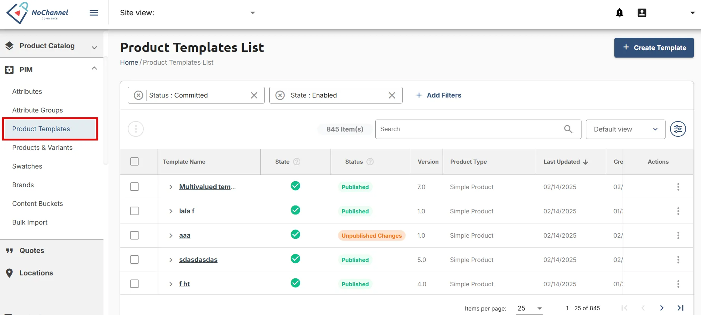Remove the State : Enabled filter
701x315 pixels.
392,95
